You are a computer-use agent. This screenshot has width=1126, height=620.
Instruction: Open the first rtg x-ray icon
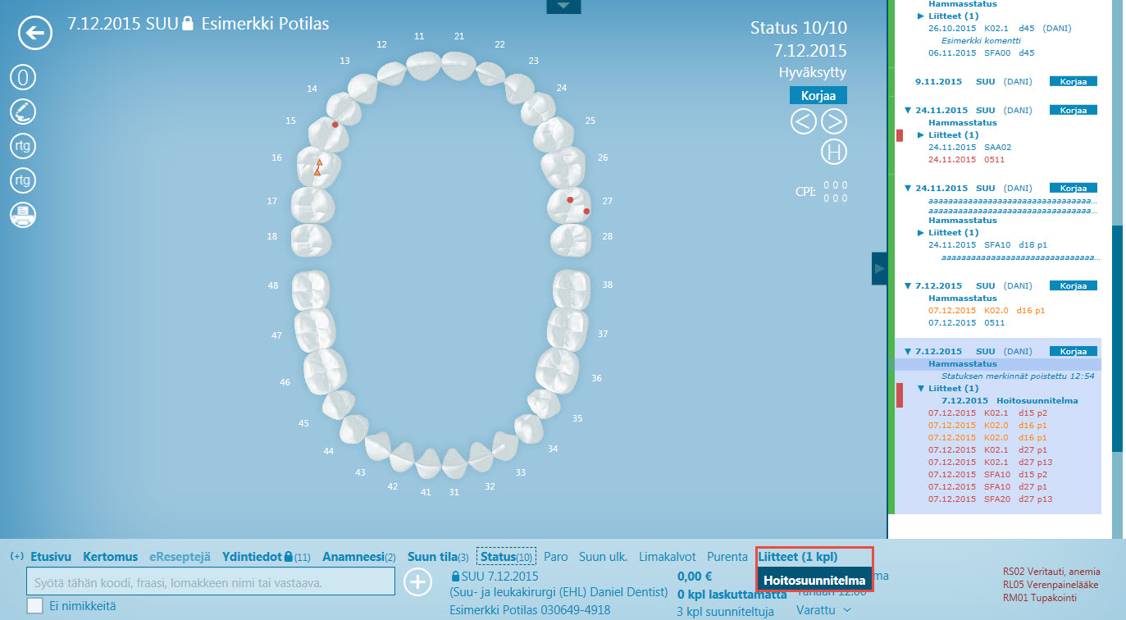point(23,146)
